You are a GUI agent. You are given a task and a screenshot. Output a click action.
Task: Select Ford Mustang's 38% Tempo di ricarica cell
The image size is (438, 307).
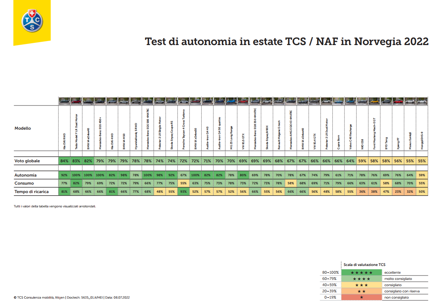coord(374,192)
